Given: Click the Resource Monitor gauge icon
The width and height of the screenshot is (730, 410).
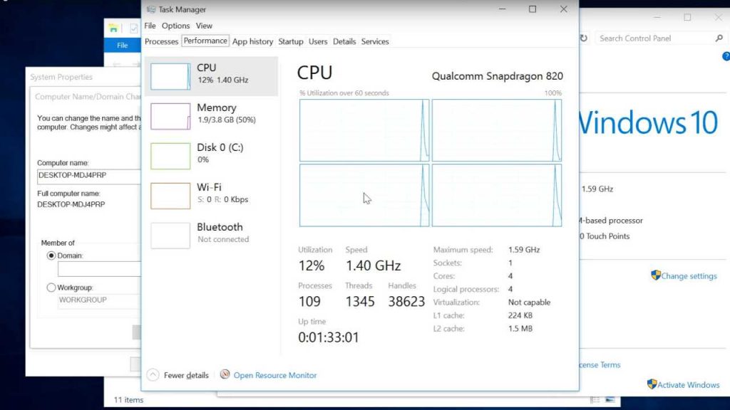Looking at the screenshot, I should coord(225,374).
